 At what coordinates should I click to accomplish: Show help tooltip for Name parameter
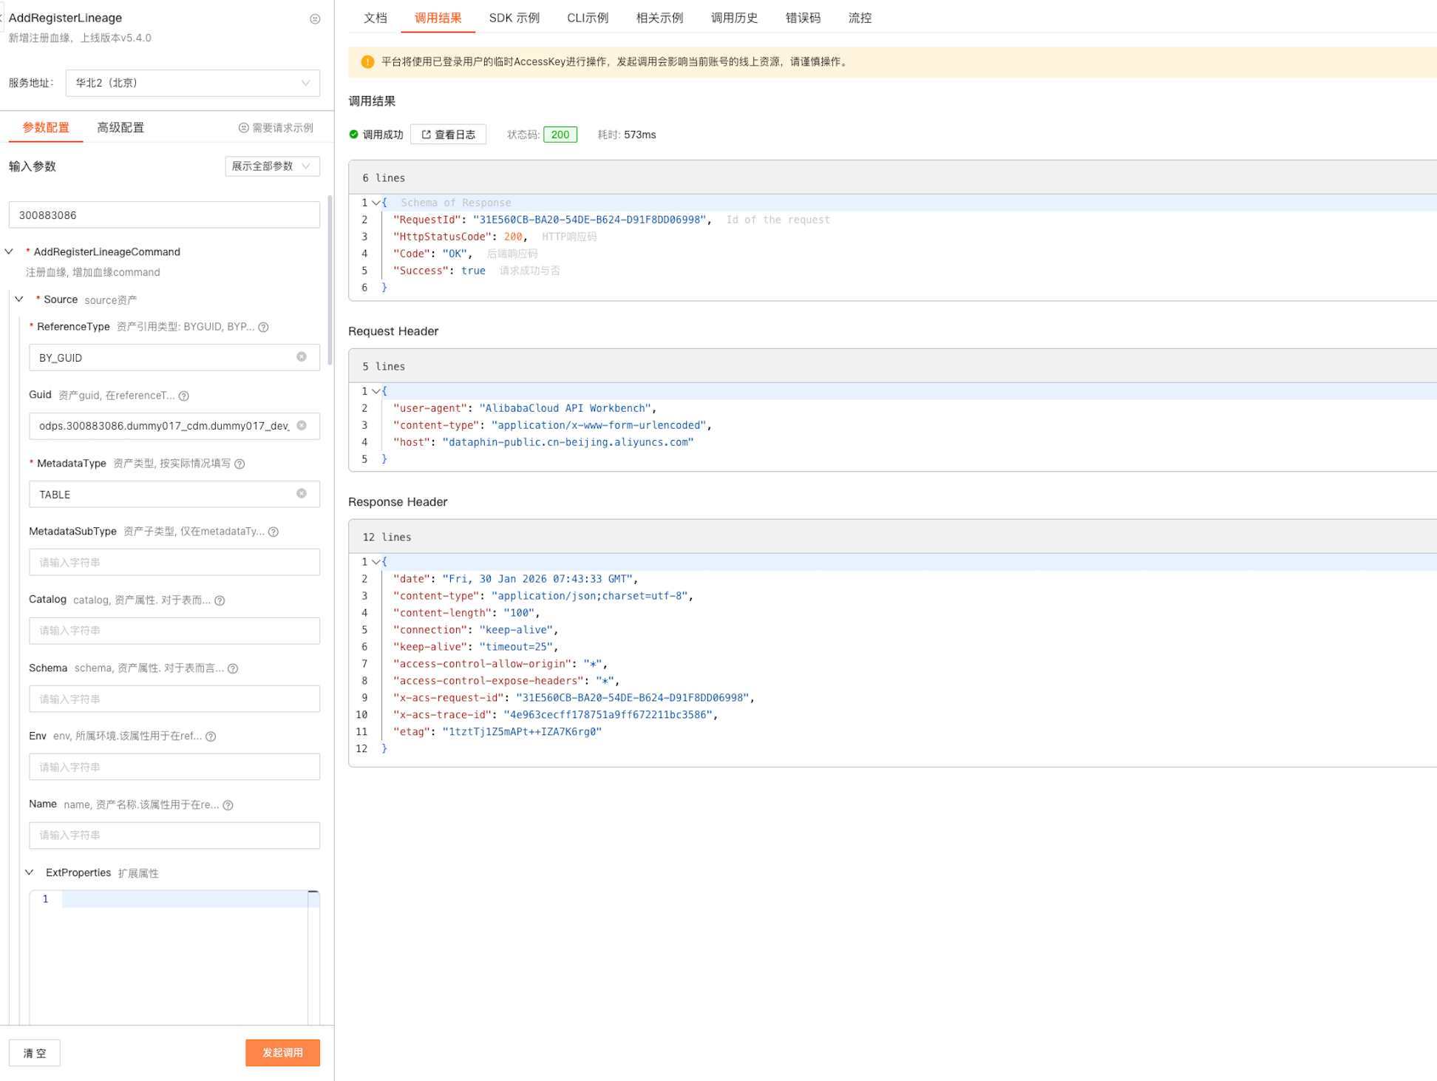[x=228, y=805]
